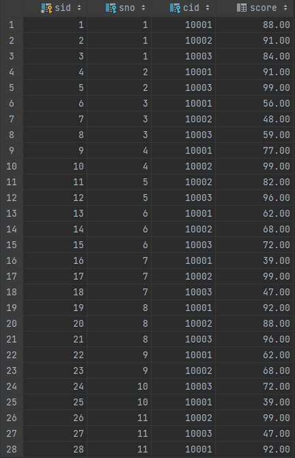Click score 72.00 in row 15
The height and width of the screenshot is (458, 295).
coord(255,245)
